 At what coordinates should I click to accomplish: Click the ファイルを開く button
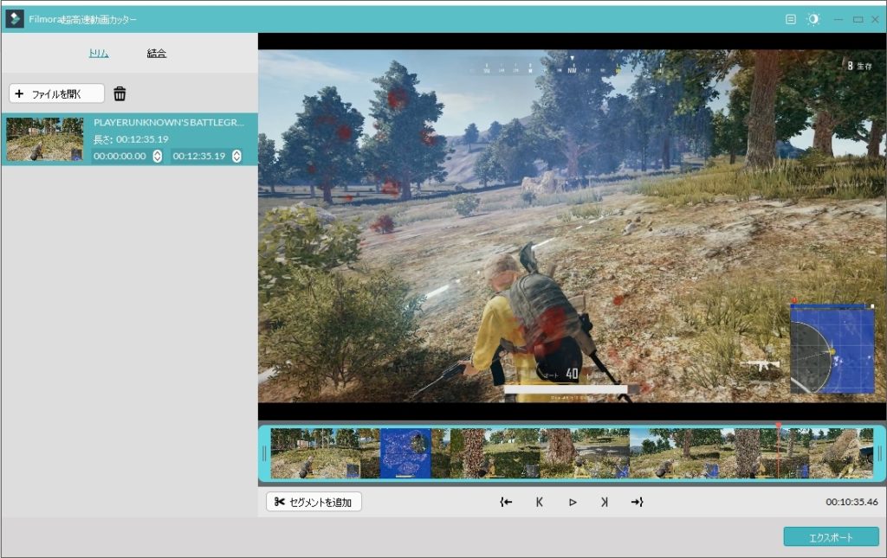click(x=56, y=93)
